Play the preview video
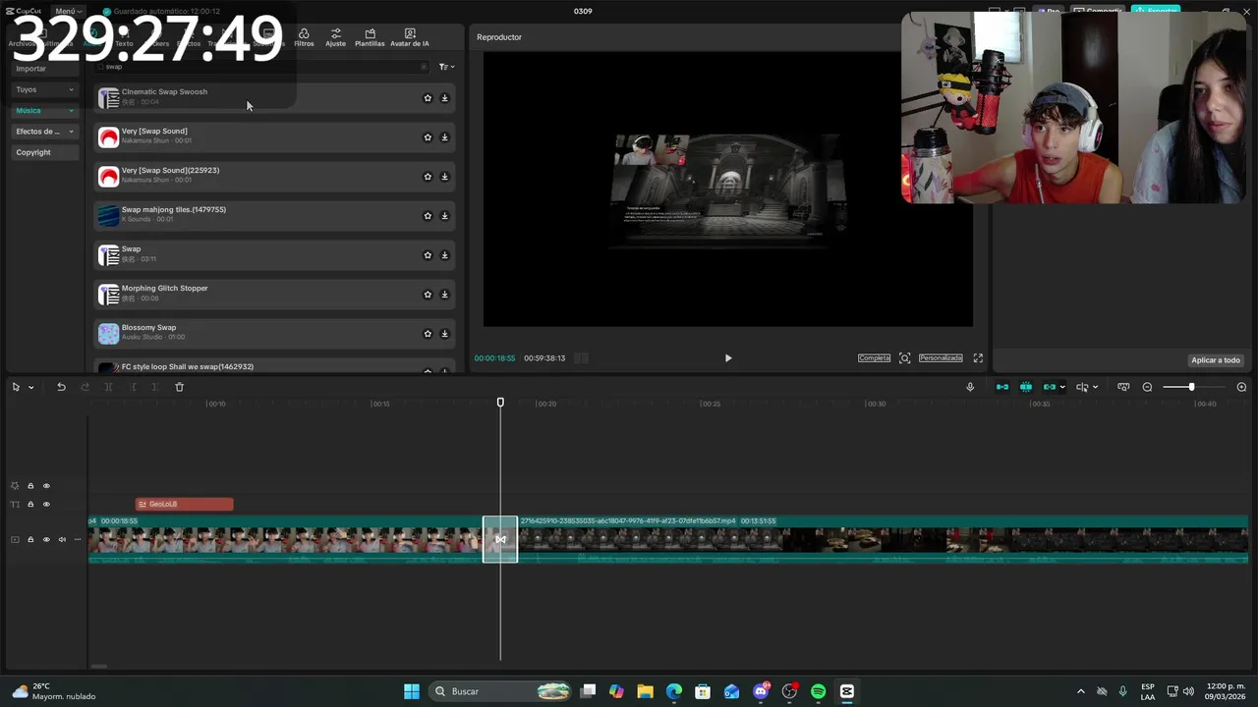 (728, 358)
